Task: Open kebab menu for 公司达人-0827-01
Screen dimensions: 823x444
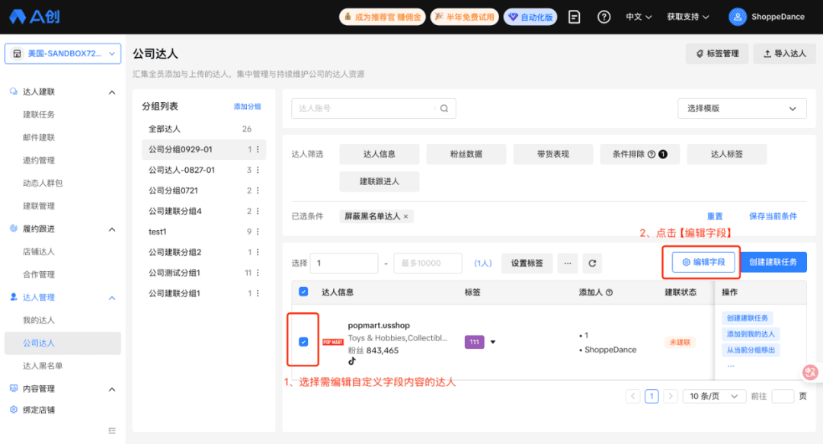Action: [258, 170]
